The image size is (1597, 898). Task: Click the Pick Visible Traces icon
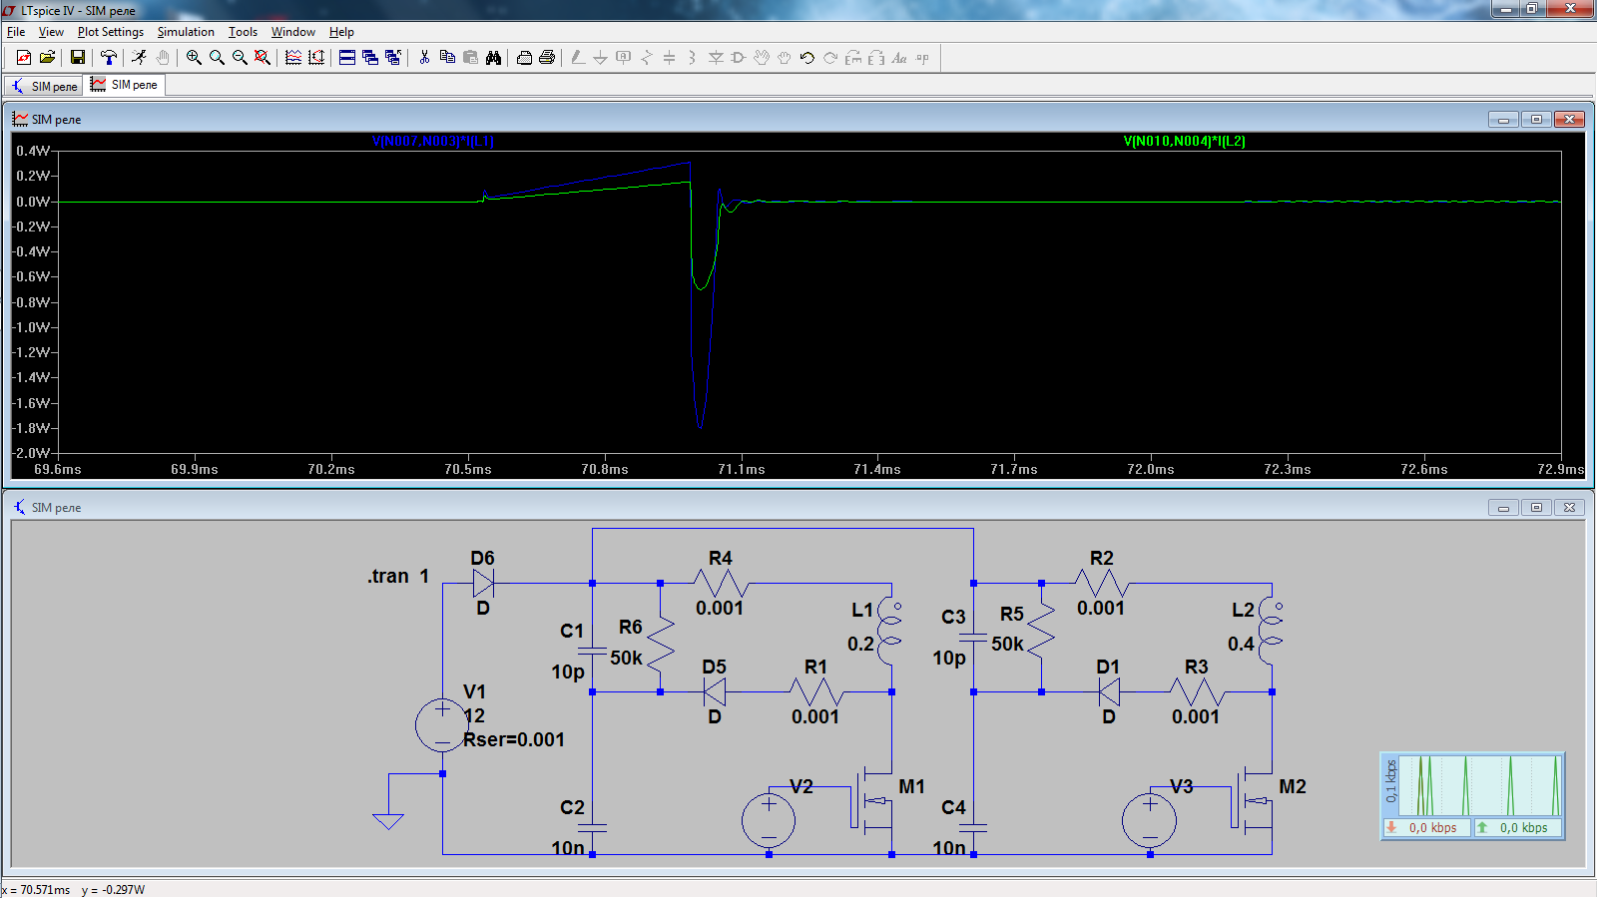click(x=292, y=58)
